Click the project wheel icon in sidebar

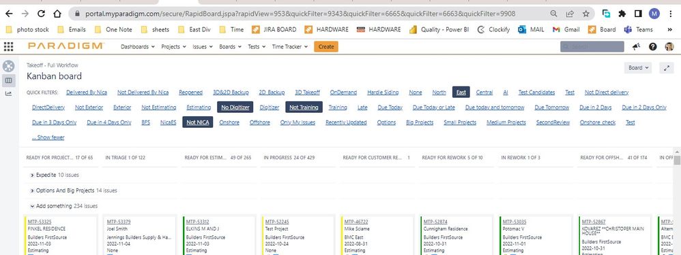8,66
